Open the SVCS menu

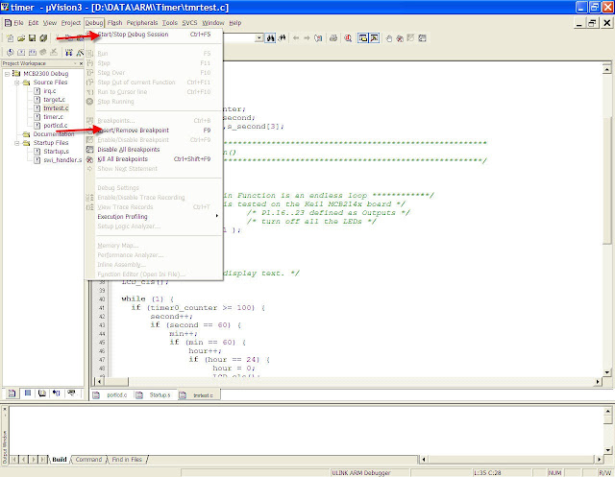pos(189,23)
